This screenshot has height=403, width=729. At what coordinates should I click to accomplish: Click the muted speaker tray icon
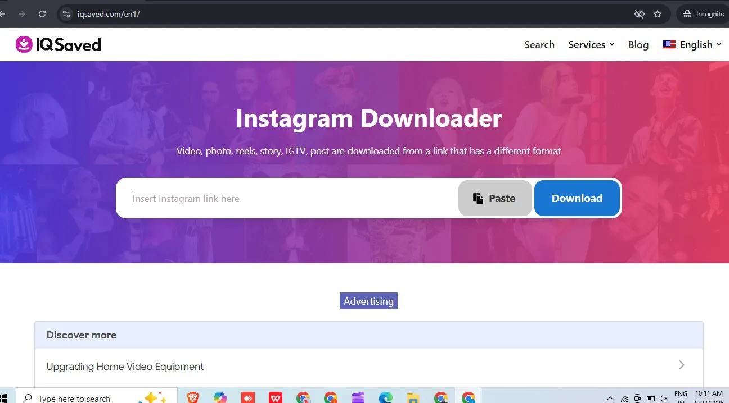click(x=664, y=399)
